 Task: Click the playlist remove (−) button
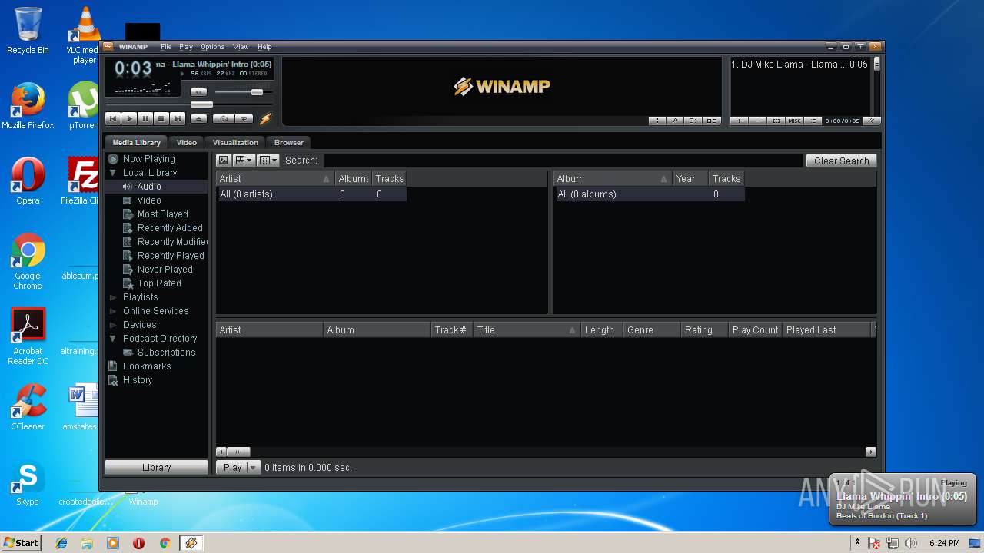[x=758, y=121]
